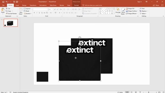Save the presentation from quick access toolbar
The width and height of the screenshot is (165, 93).
3,2
